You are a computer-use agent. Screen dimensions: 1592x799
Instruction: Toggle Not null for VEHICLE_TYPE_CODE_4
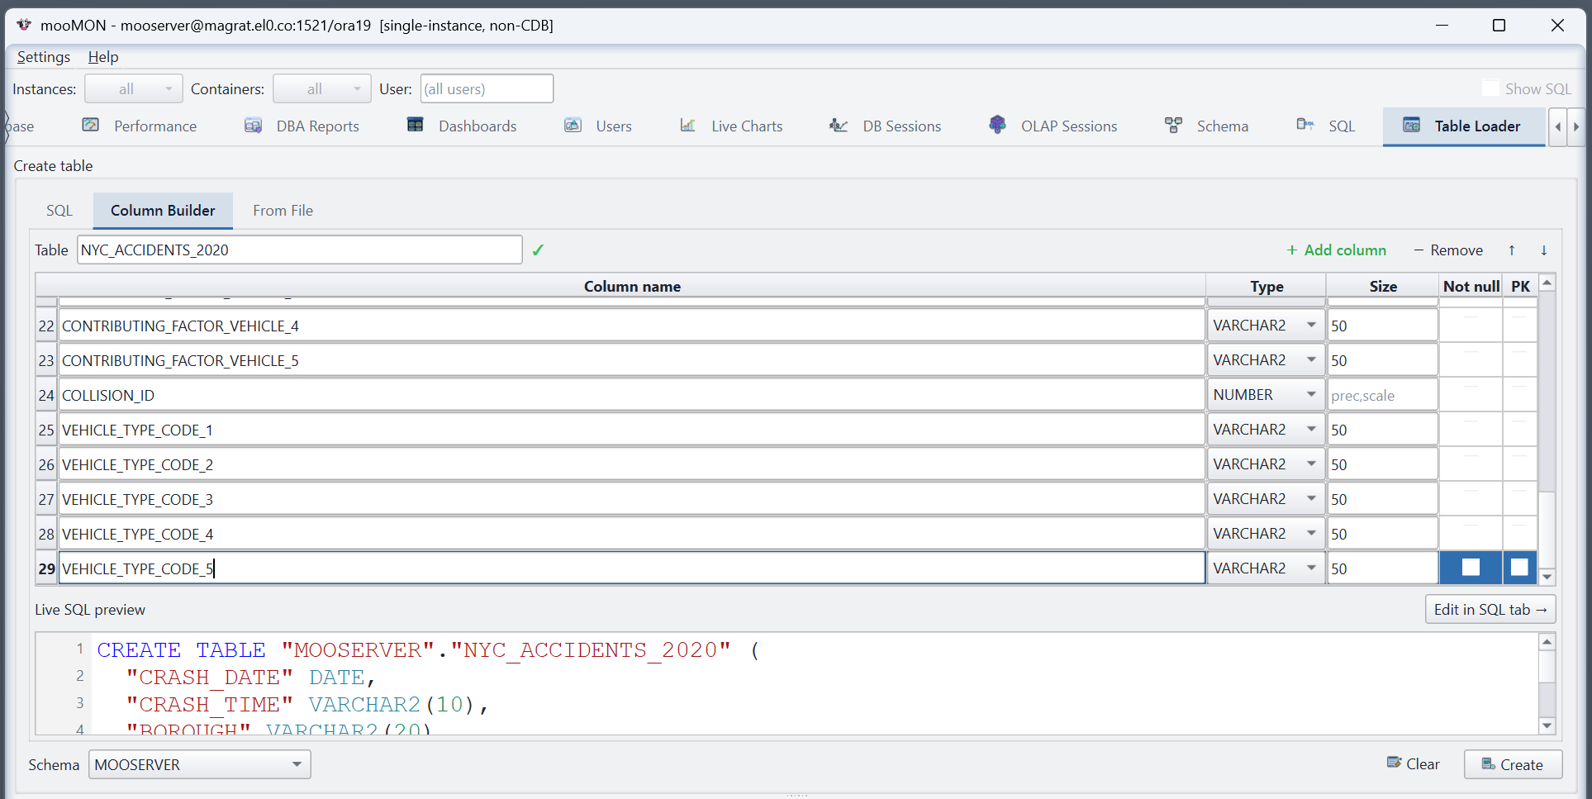pos(1471,534)
